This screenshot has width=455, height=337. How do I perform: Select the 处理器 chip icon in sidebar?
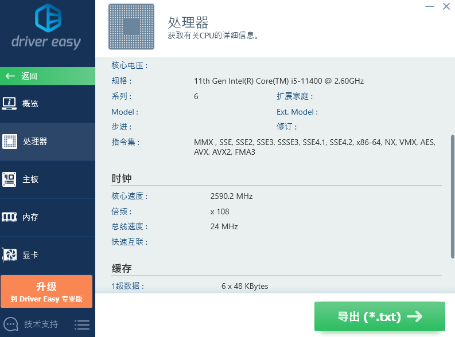coord(9,142)
